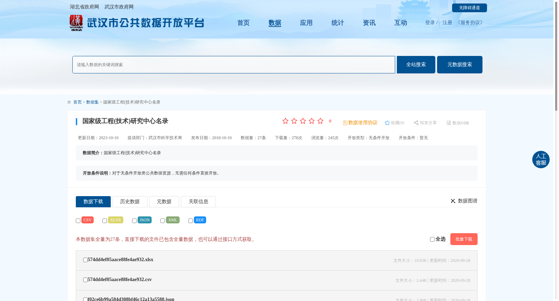Open the 应用 navigation menu item
The height and width of the screenshot is (301, 559).
pos(306,23)
